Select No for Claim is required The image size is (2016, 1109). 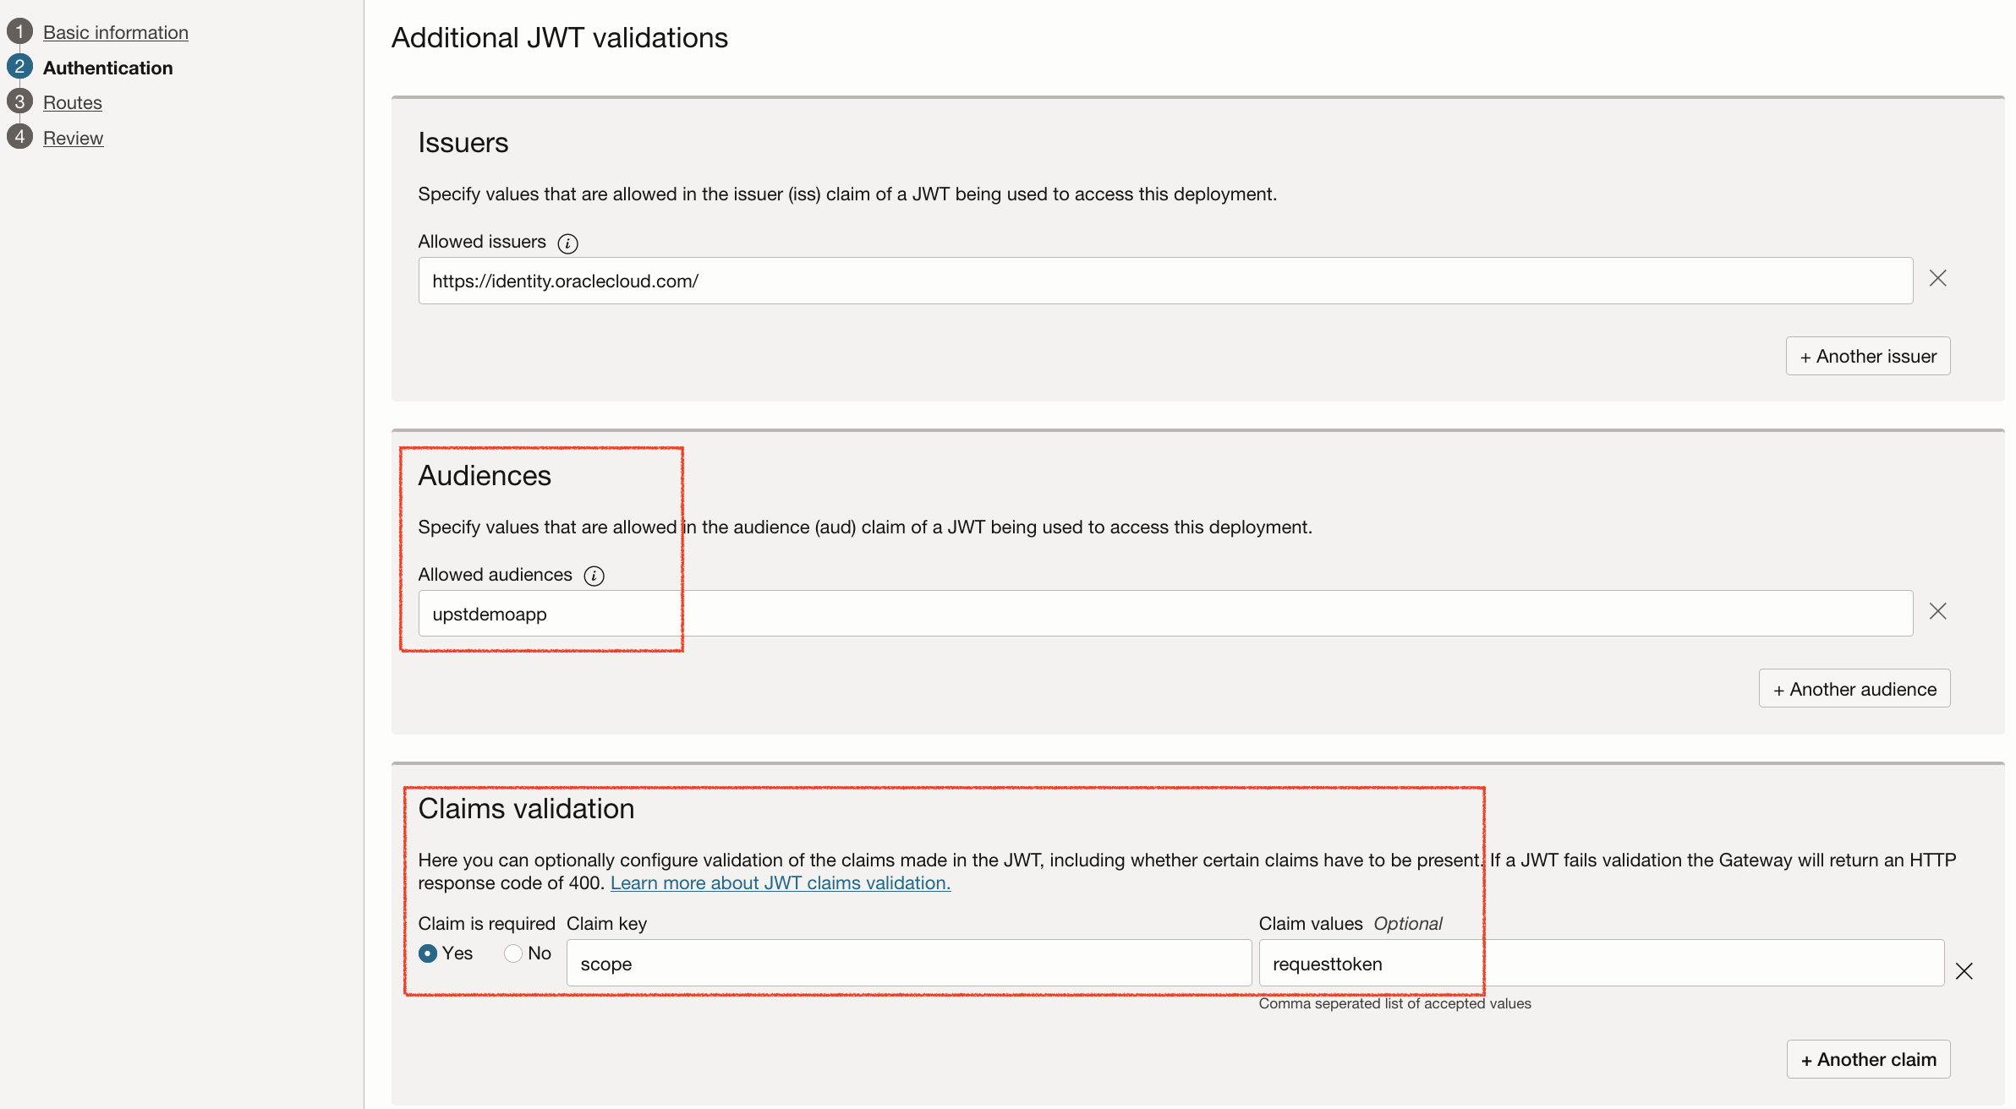513,953
